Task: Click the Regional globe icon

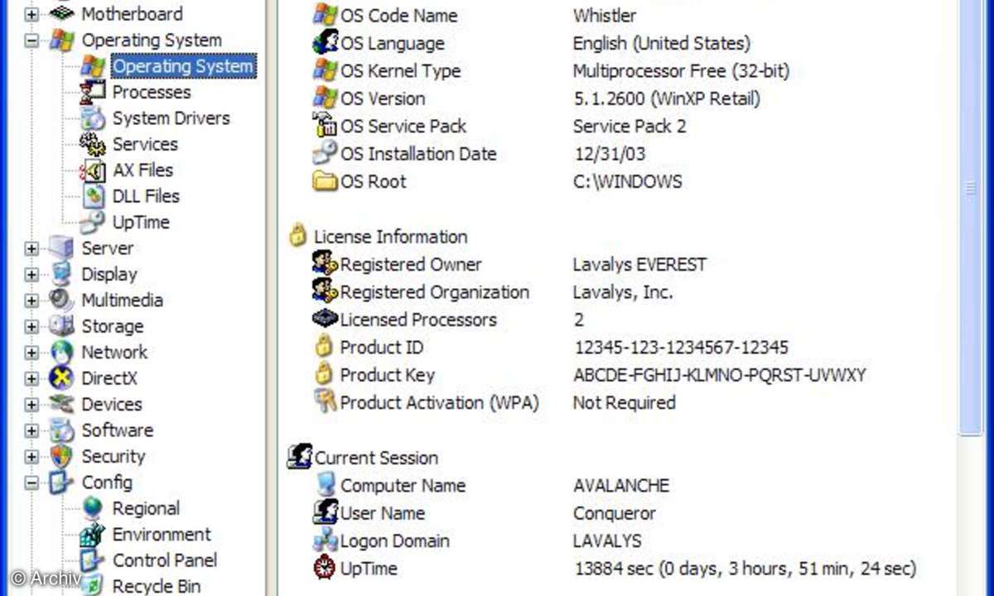Action: click(93, 508)
